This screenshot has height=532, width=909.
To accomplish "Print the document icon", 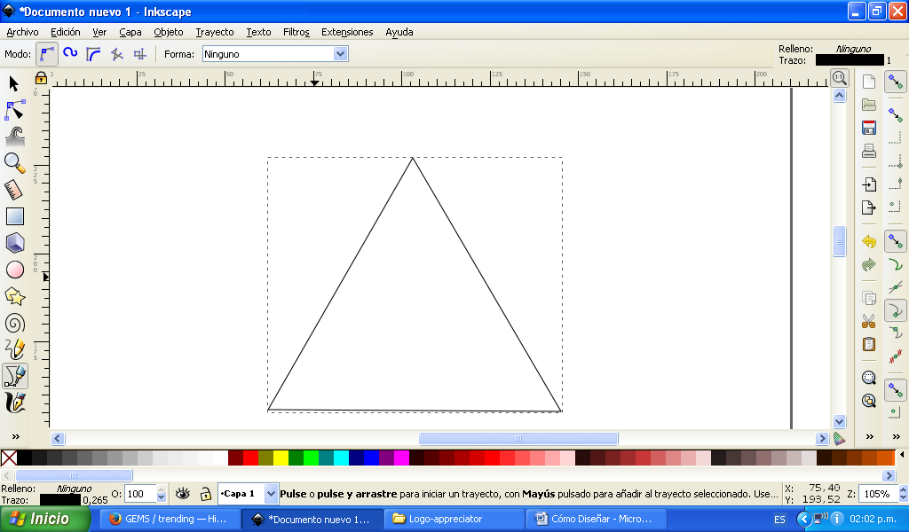I will click(x=868, y=151).
